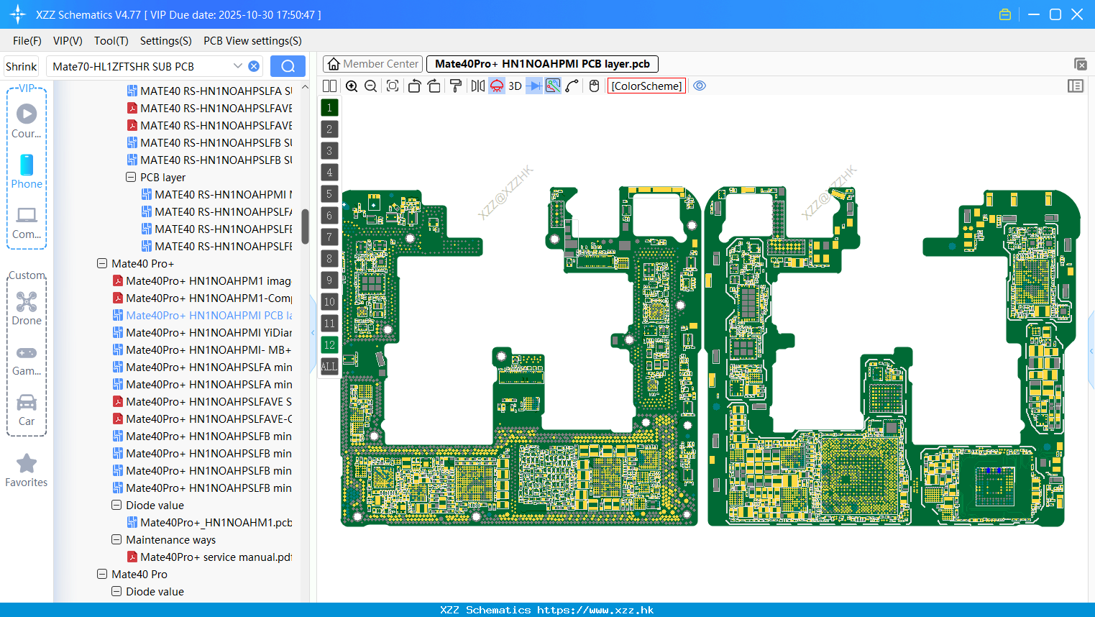The width and height of the screenshot is (1095, 617).
Task: Show PCB layer 5
Action: click(x=329, y=194)
